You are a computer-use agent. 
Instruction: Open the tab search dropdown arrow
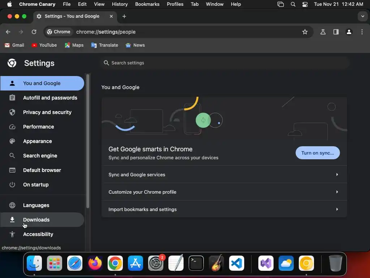[x=362, y=16]
